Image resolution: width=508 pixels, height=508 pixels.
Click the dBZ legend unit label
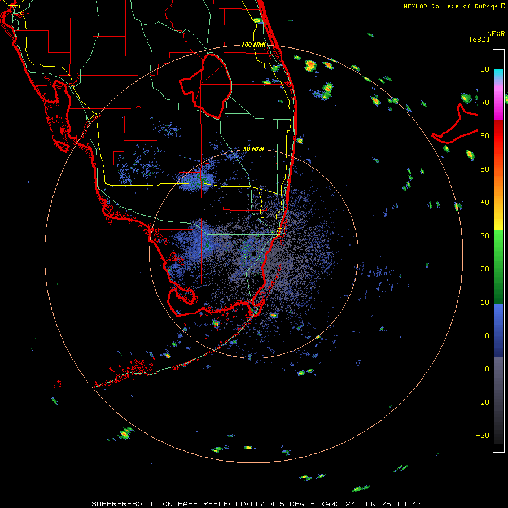point(479,40)
